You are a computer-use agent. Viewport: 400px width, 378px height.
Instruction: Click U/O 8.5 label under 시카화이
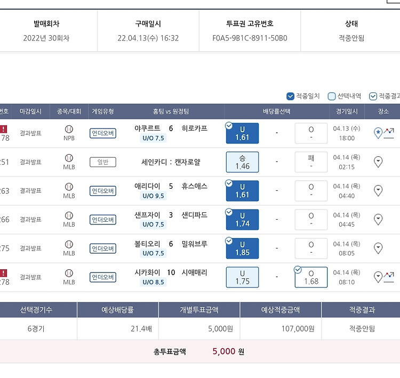(153, 282)
